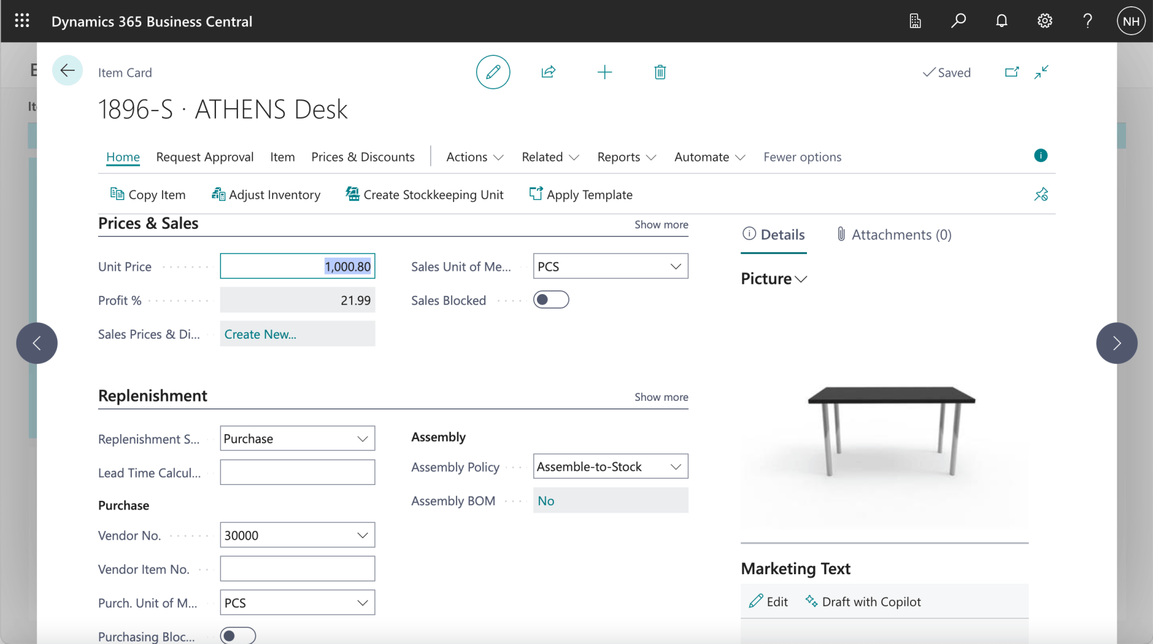Image resolution: width=1153 pixels, height=644 pixels.
Task: Collapse the Picture section
Action: pyautogui.click(x=774, y=278)
